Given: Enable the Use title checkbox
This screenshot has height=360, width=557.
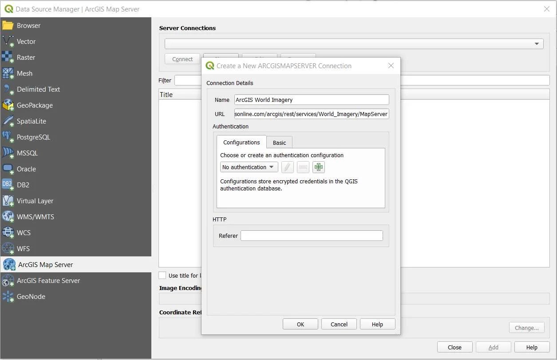Looking at the screenshot, I should tap(162, 275).
